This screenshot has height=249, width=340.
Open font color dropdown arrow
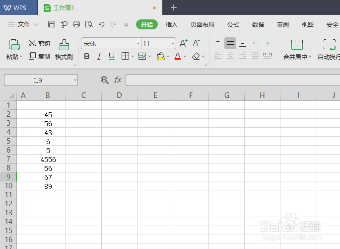[185, 57]
